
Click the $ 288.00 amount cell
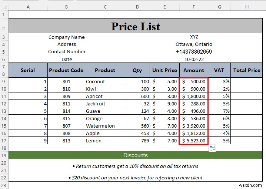click(194, 104)
